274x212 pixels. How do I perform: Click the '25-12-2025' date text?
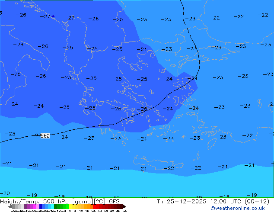point(186,202)
